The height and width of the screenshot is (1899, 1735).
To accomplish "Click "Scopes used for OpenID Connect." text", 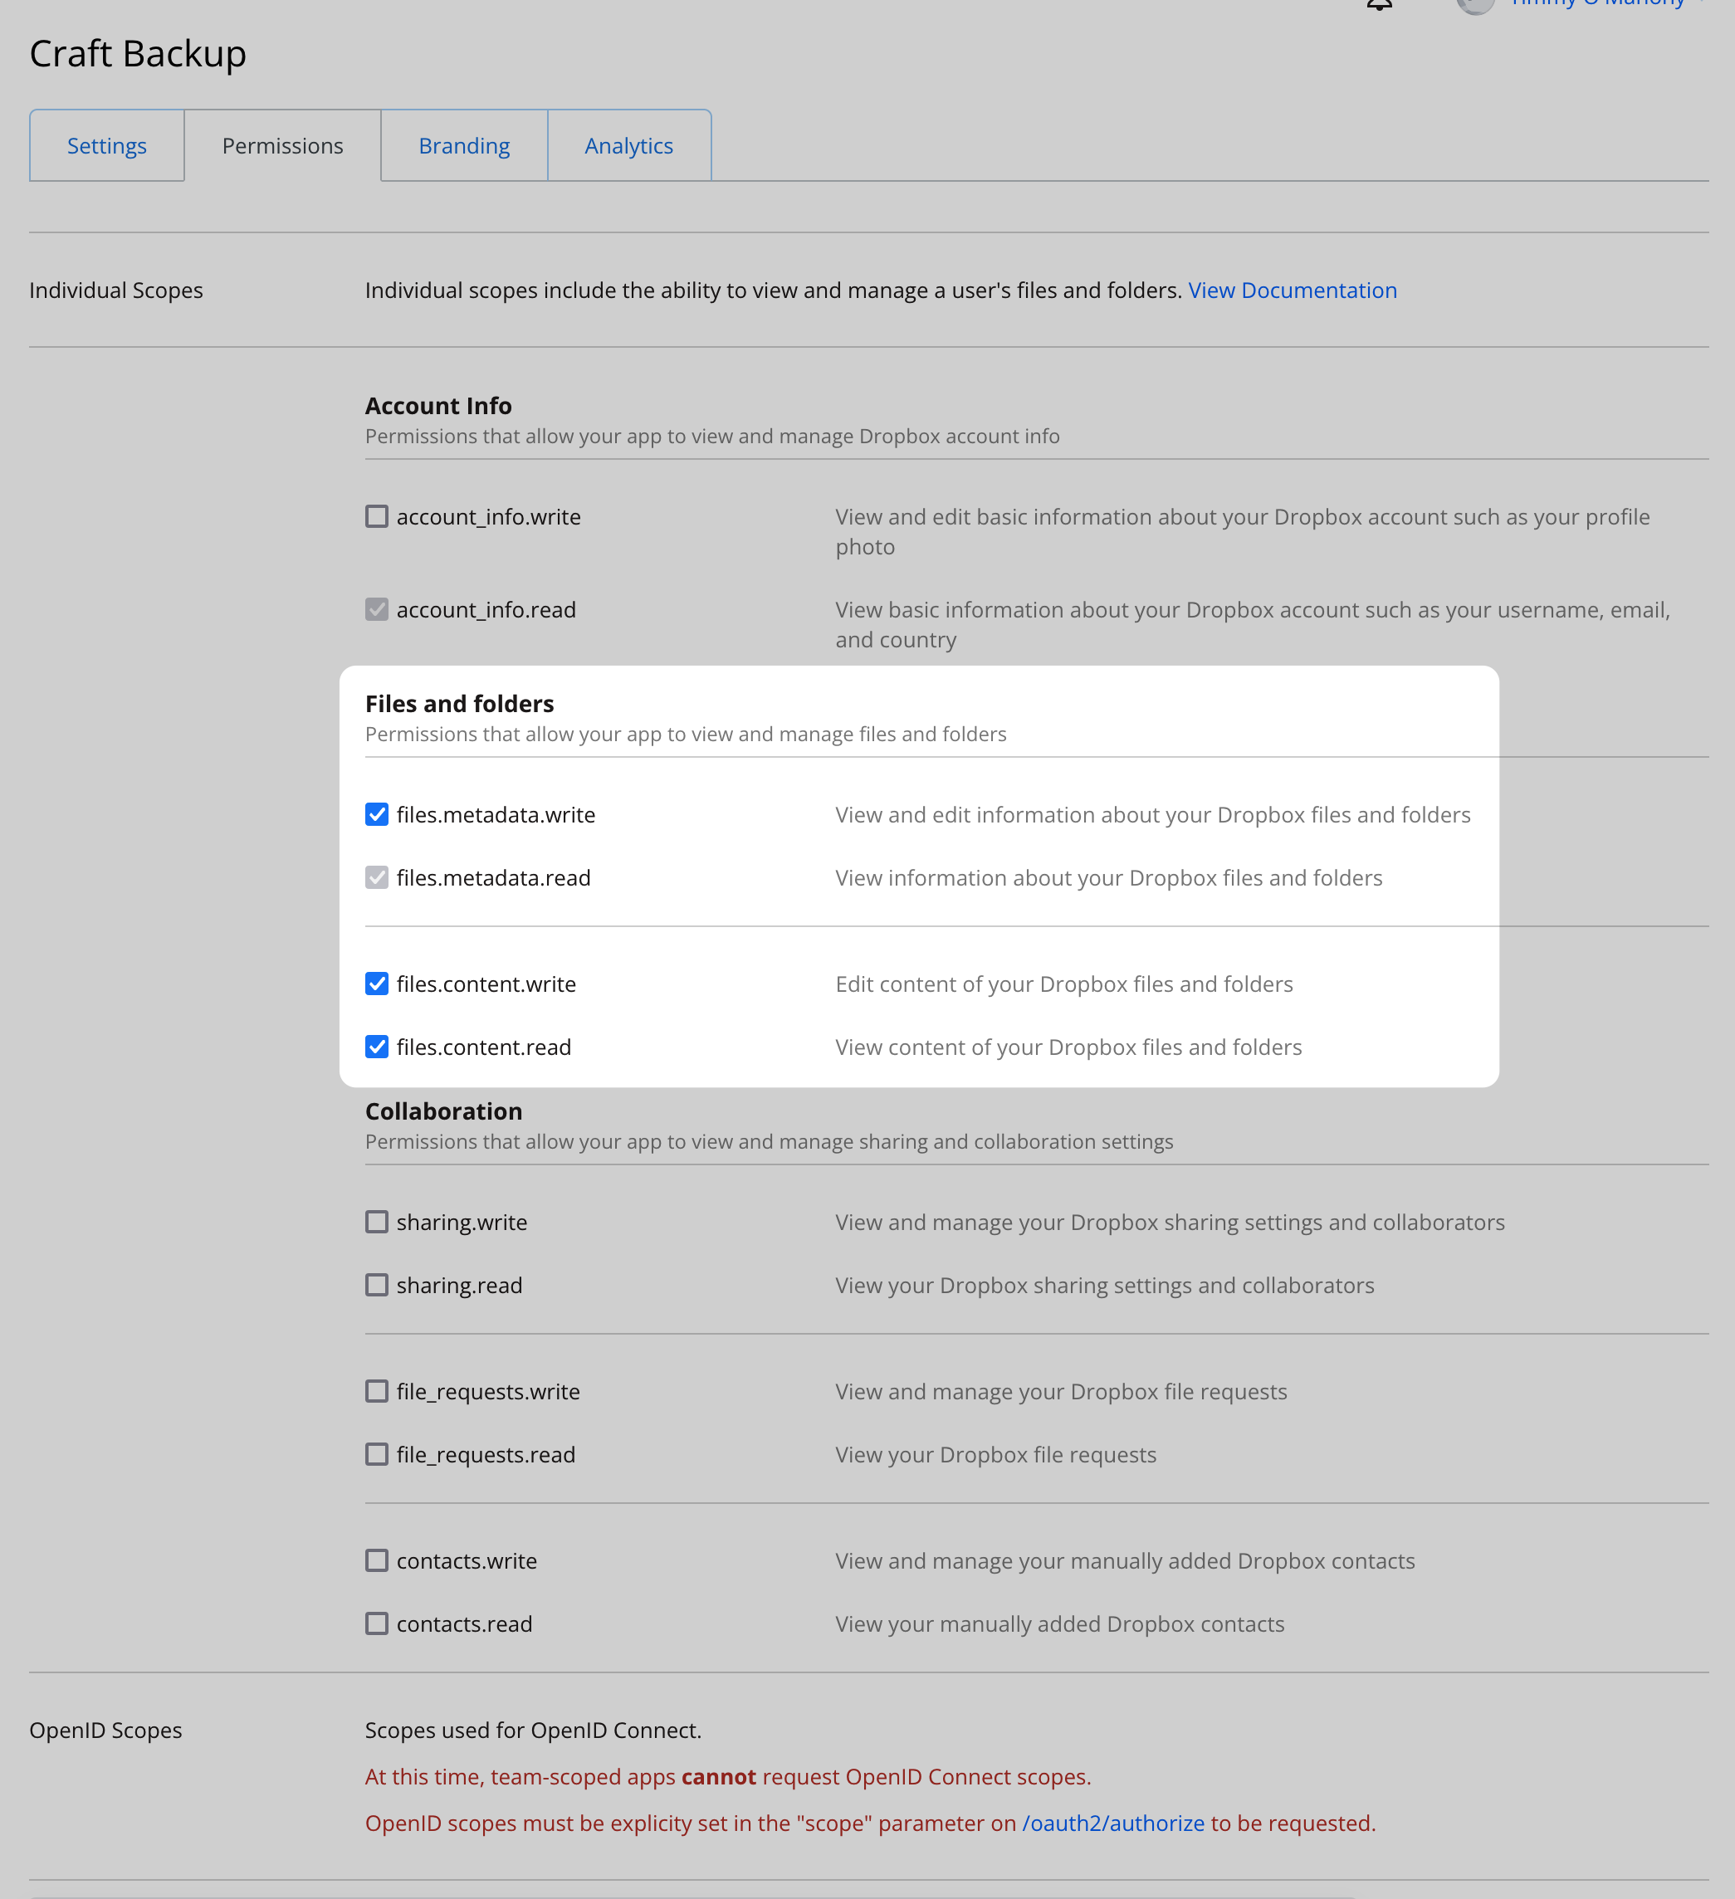I will point(533,1730).
